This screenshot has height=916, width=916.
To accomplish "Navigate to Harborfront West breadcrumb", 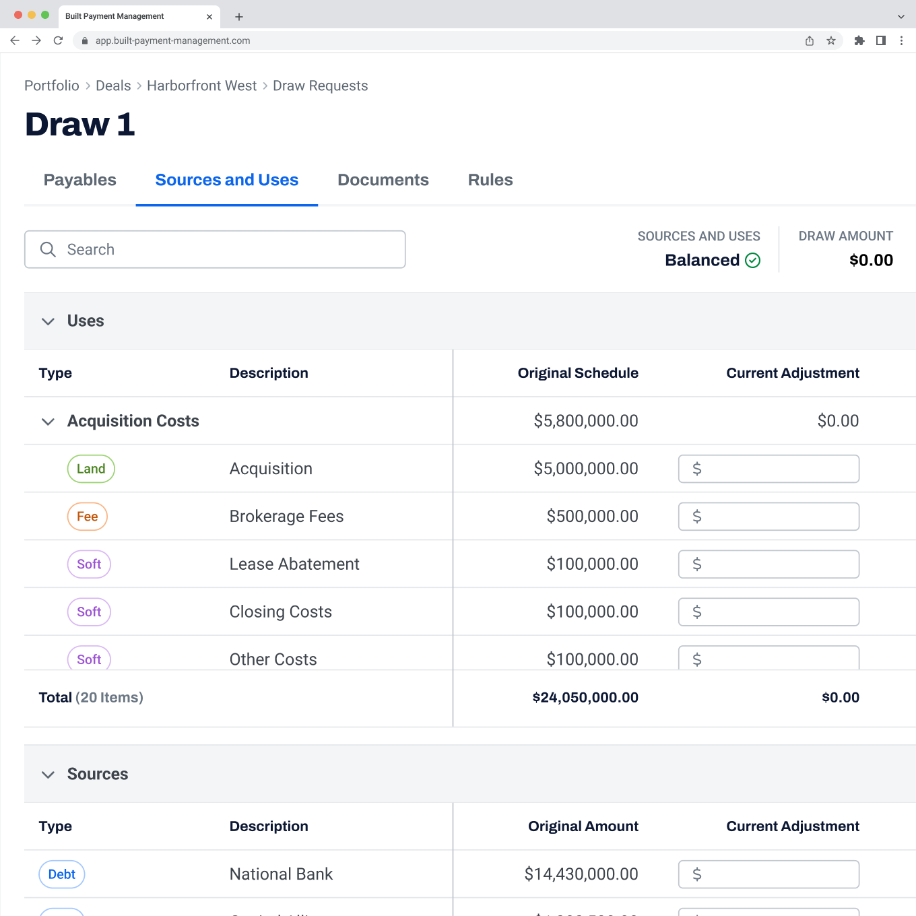I will (x=201, y=86).
